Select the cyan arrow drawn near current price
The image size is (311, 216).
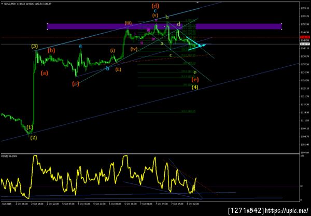pos(197,47)
